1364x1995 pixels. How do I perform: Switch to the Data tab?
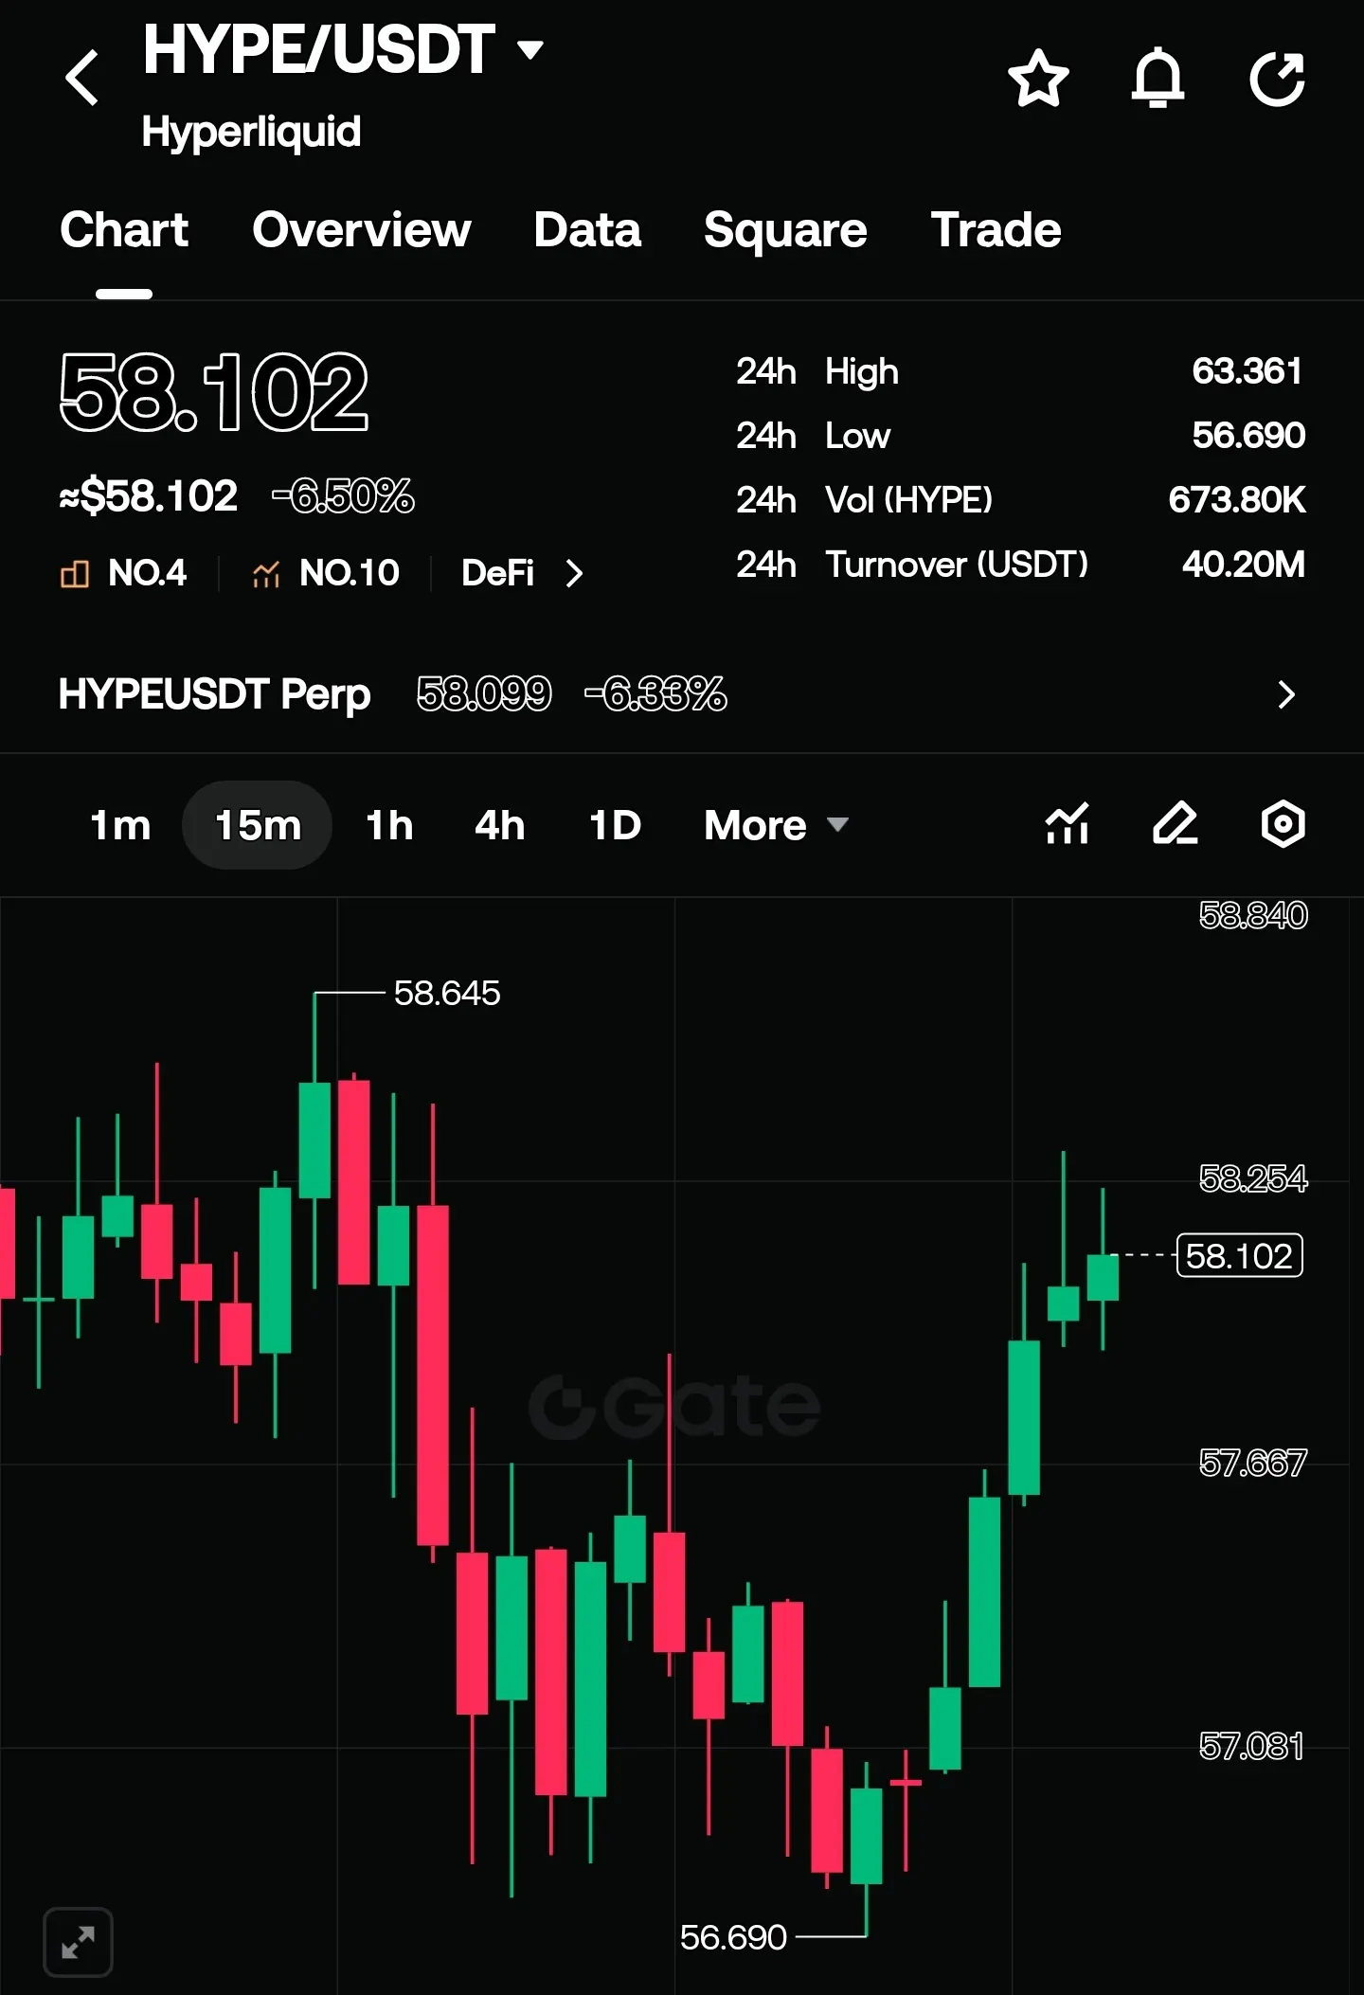(587, 230)
